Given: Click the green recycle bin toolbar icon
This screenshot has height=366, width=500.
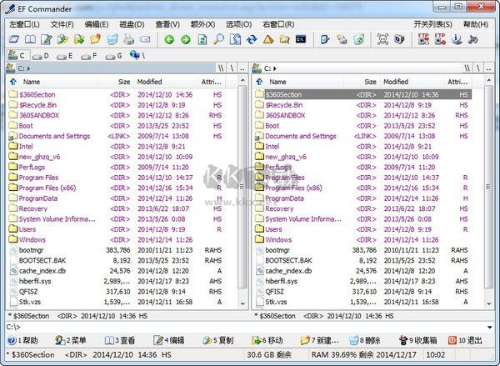Looking at the screenshot, I should [x=358, y=39].
